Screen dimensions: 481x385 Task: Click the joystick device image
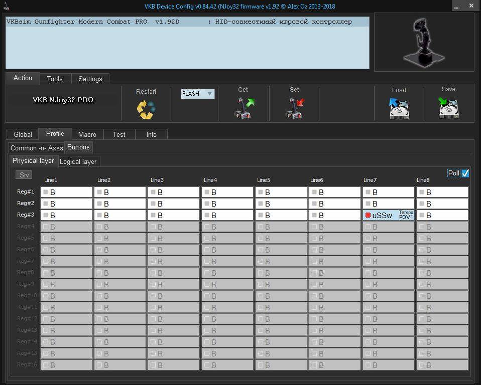(x=424, y=42)
